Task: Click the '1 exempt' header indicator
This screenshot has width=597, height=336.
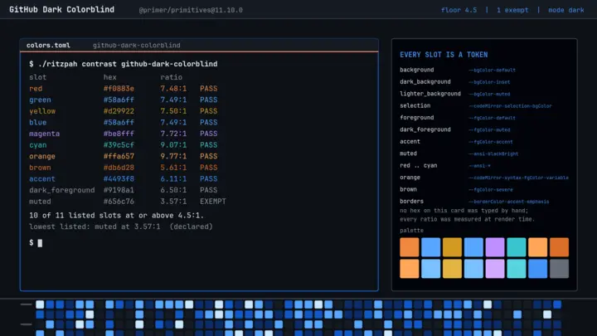Action: point(512,10)
